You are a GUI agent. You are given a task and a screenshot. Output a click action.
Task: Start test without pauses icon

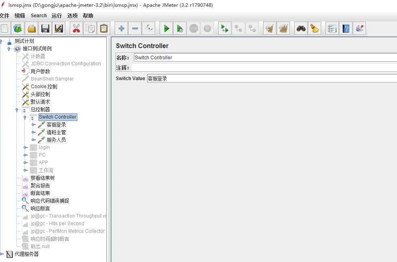[x=180, y=28]
